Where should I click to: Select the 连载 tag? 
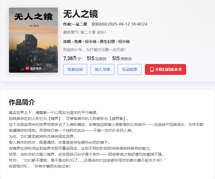click(x=67, y=41)
